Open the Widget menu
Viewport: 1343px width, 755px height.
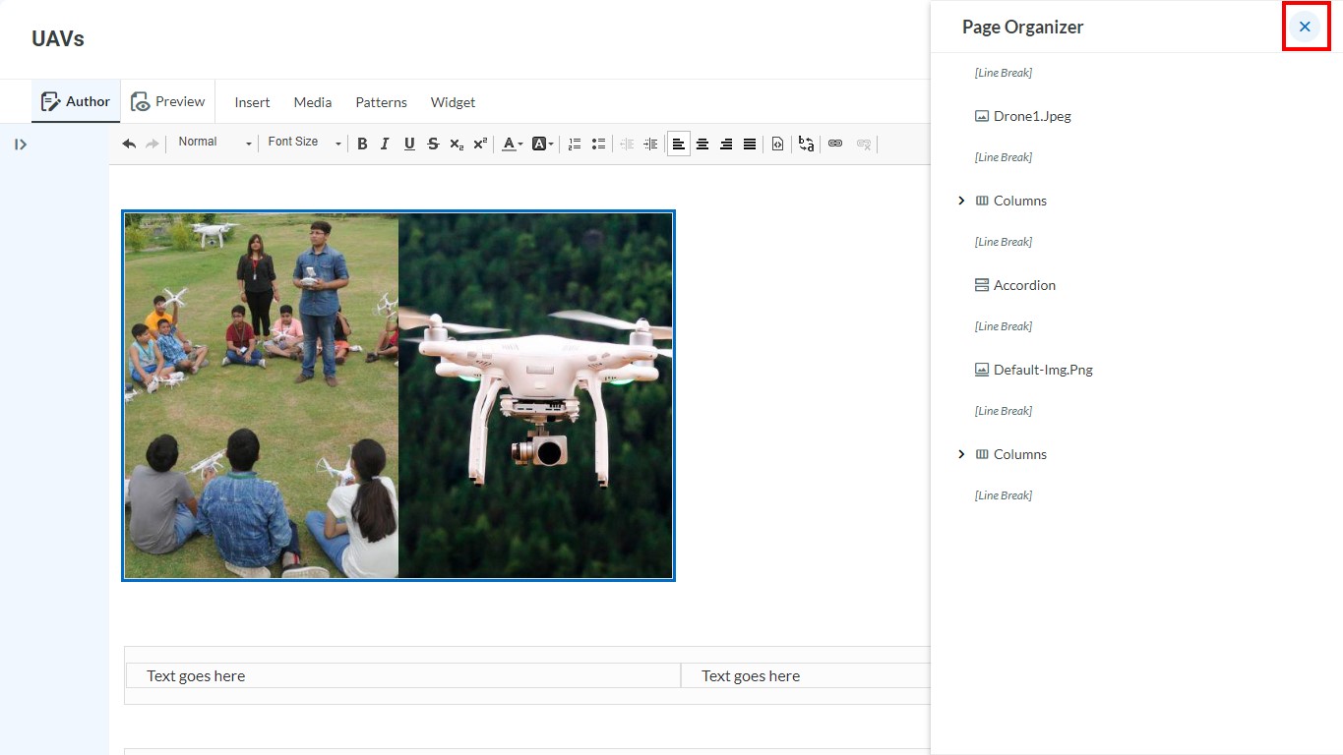click(453, 102)
